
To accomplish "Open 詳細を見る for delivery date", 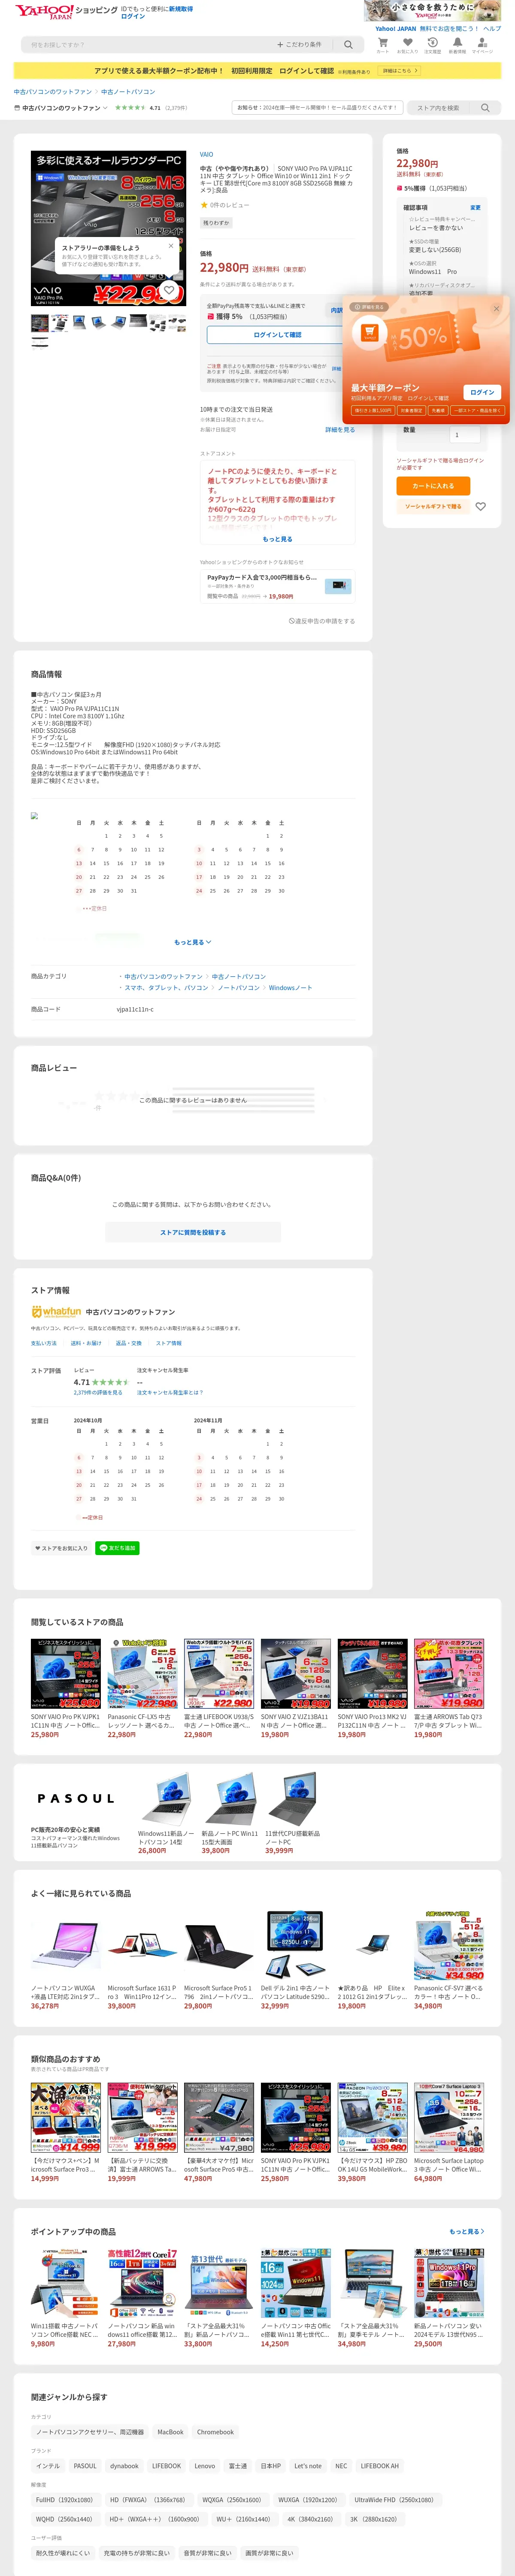I will (x=339, y=430).
